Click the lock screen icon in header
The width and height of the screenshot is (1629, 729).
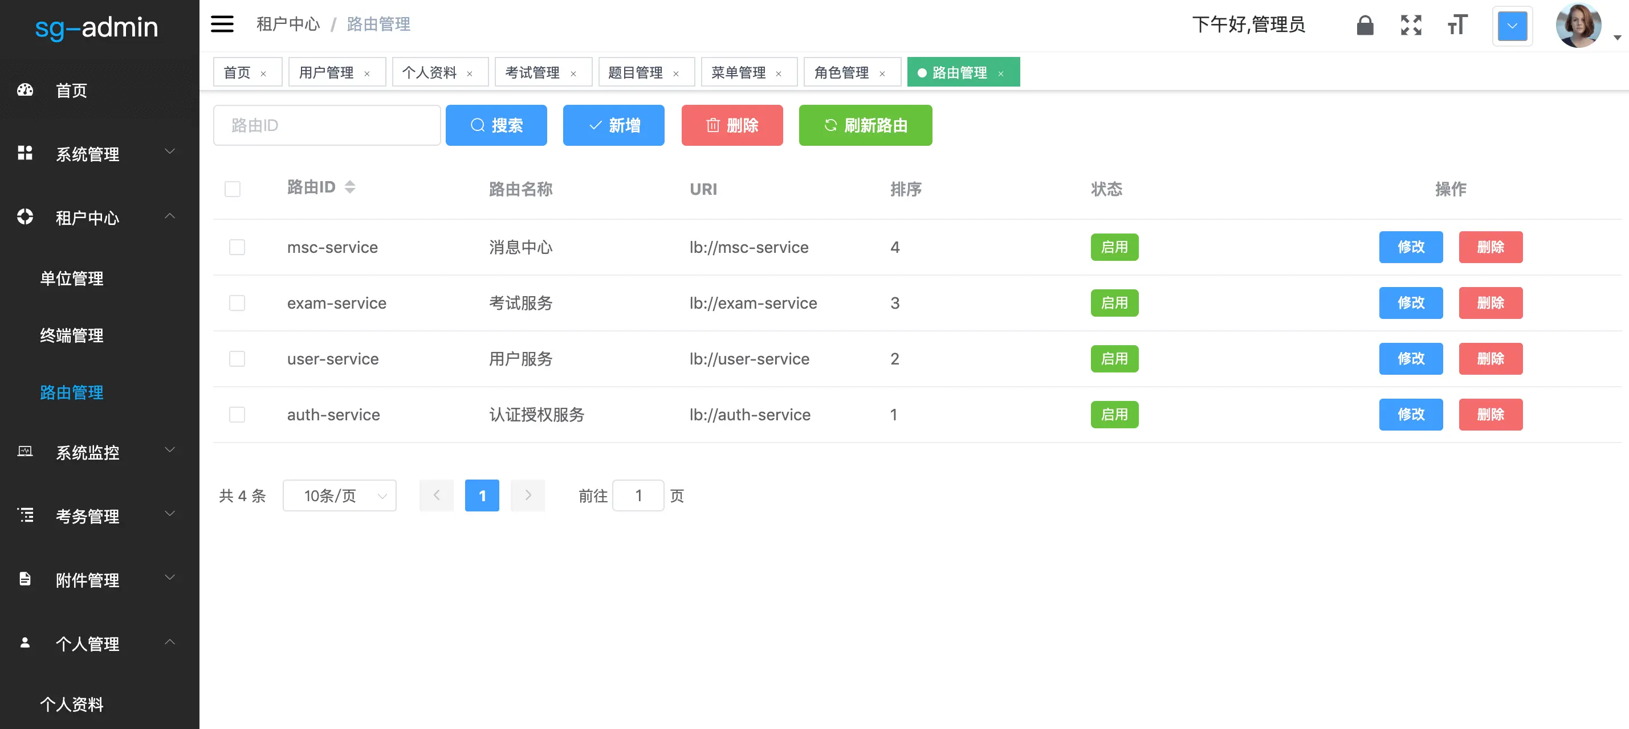[1365, 25]
